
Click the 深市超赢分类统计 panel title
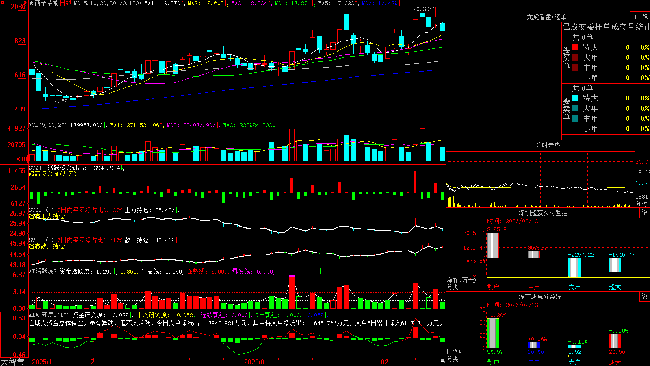543,296
